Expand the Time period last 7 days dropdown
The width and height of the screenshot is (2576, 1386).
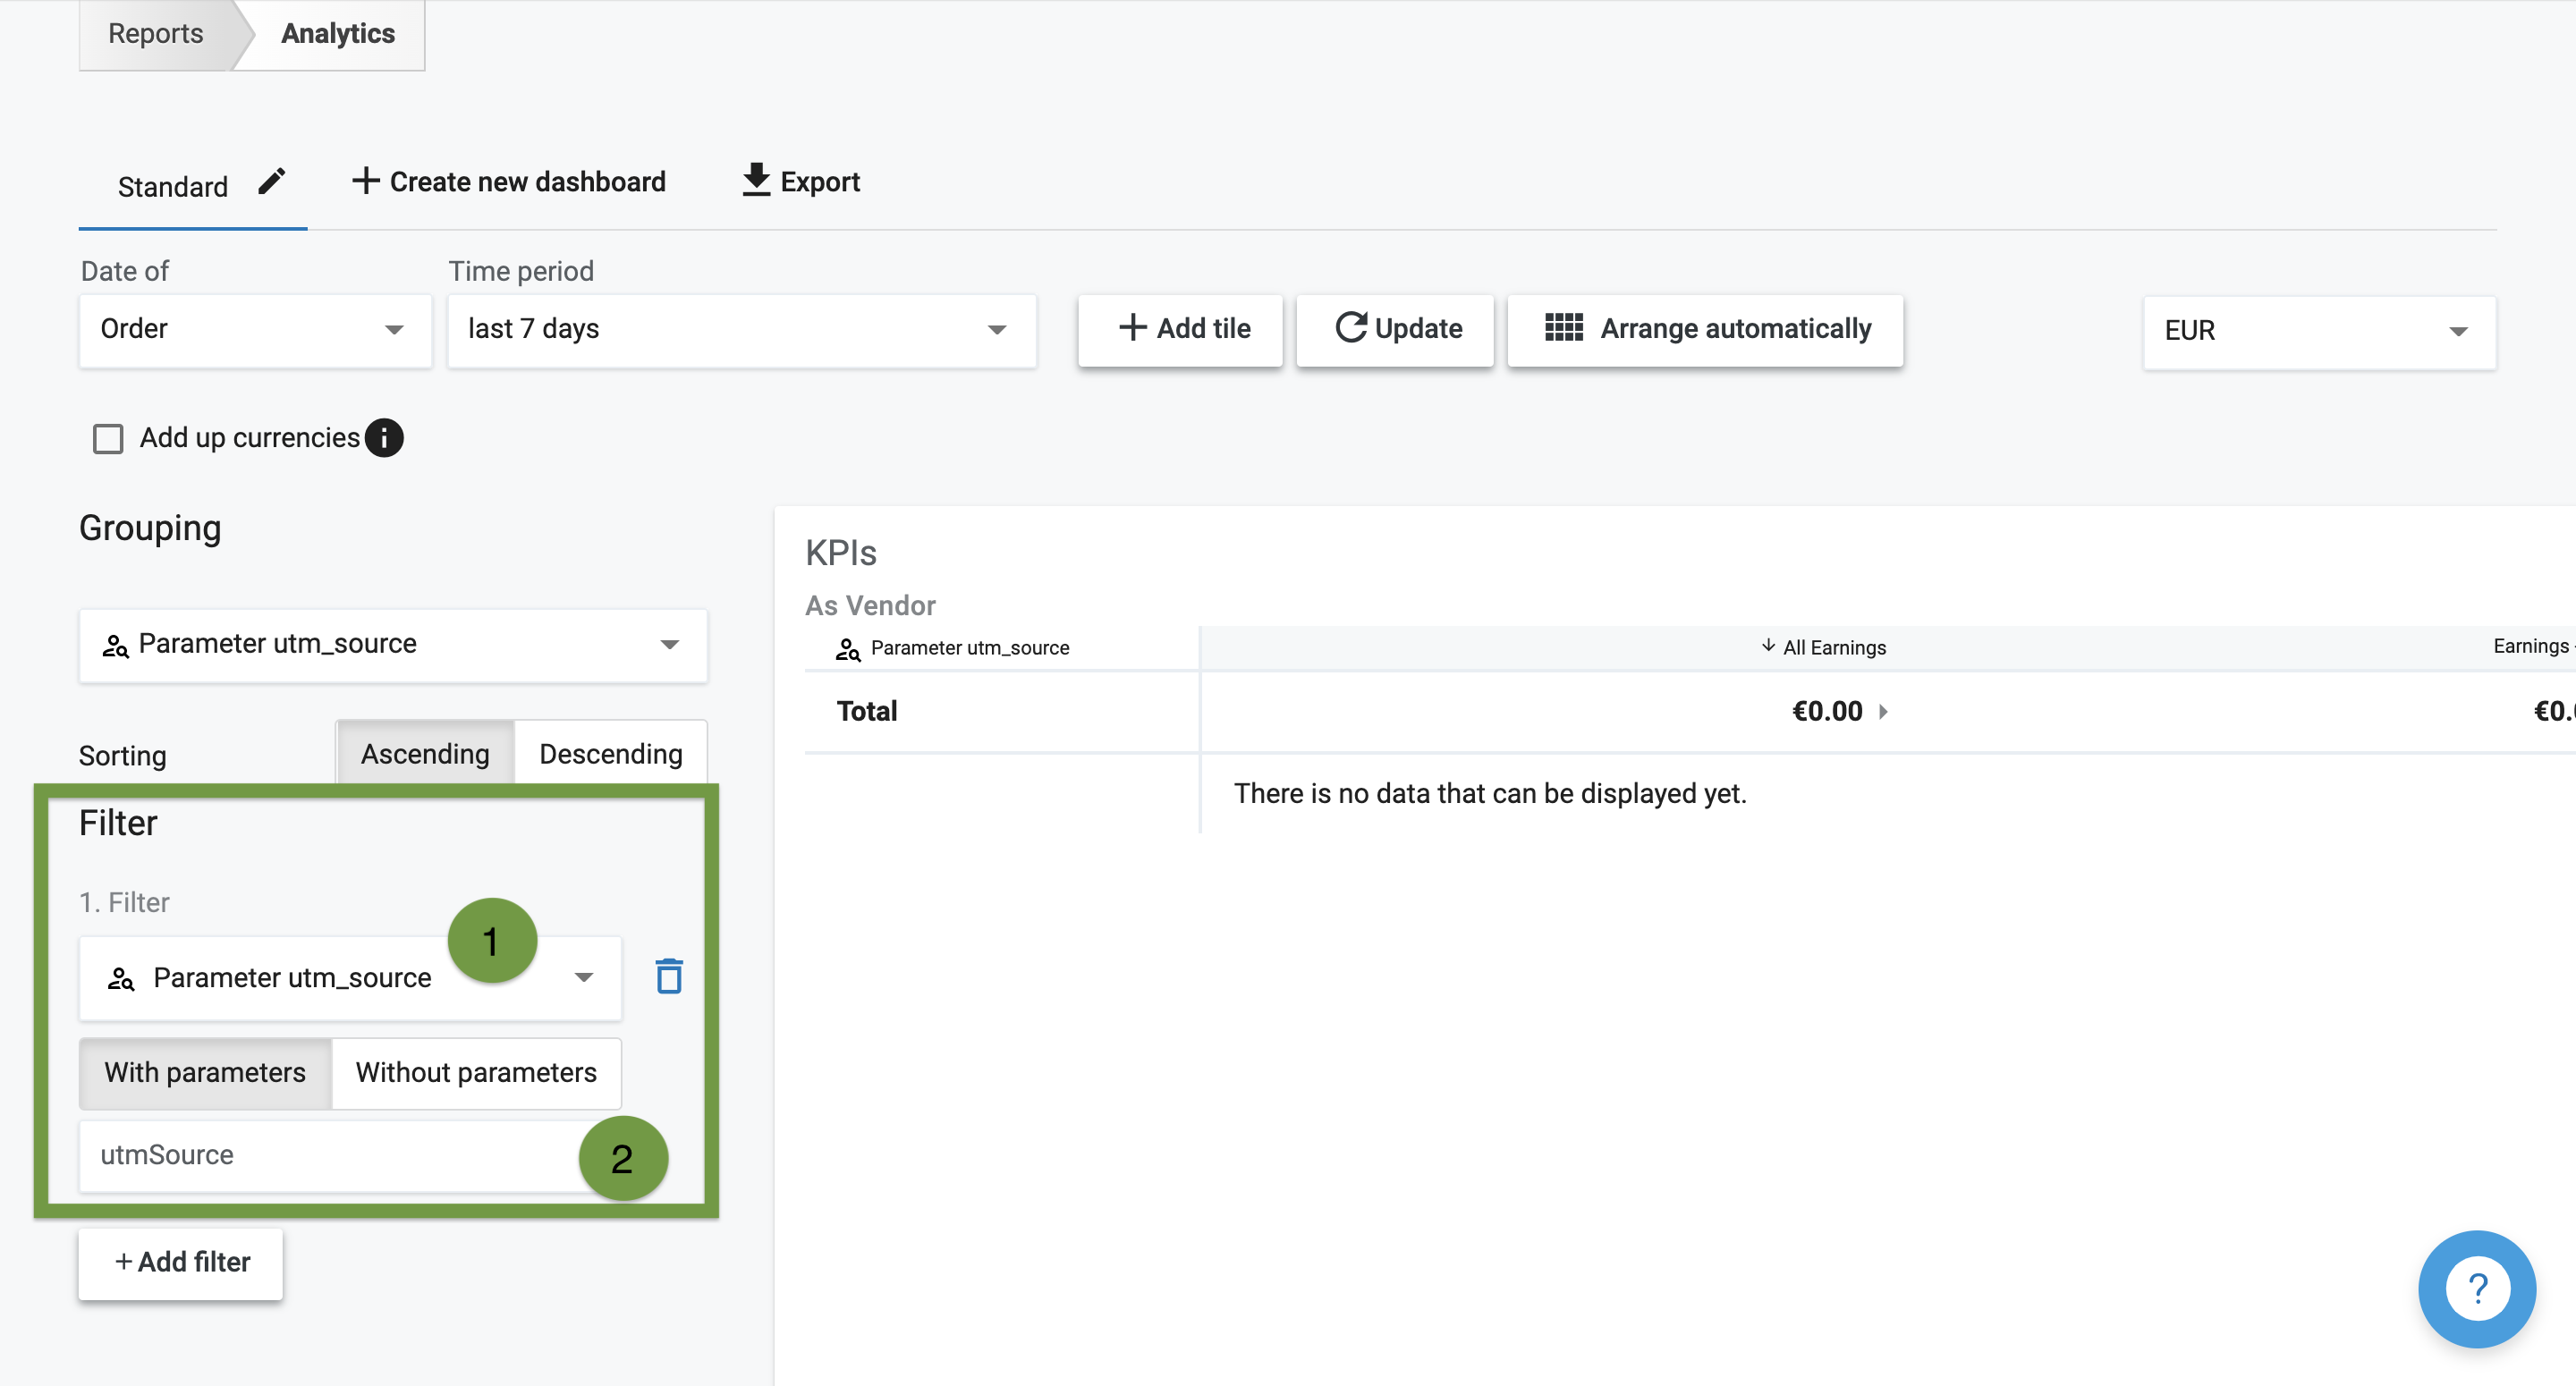pos(741,329)
